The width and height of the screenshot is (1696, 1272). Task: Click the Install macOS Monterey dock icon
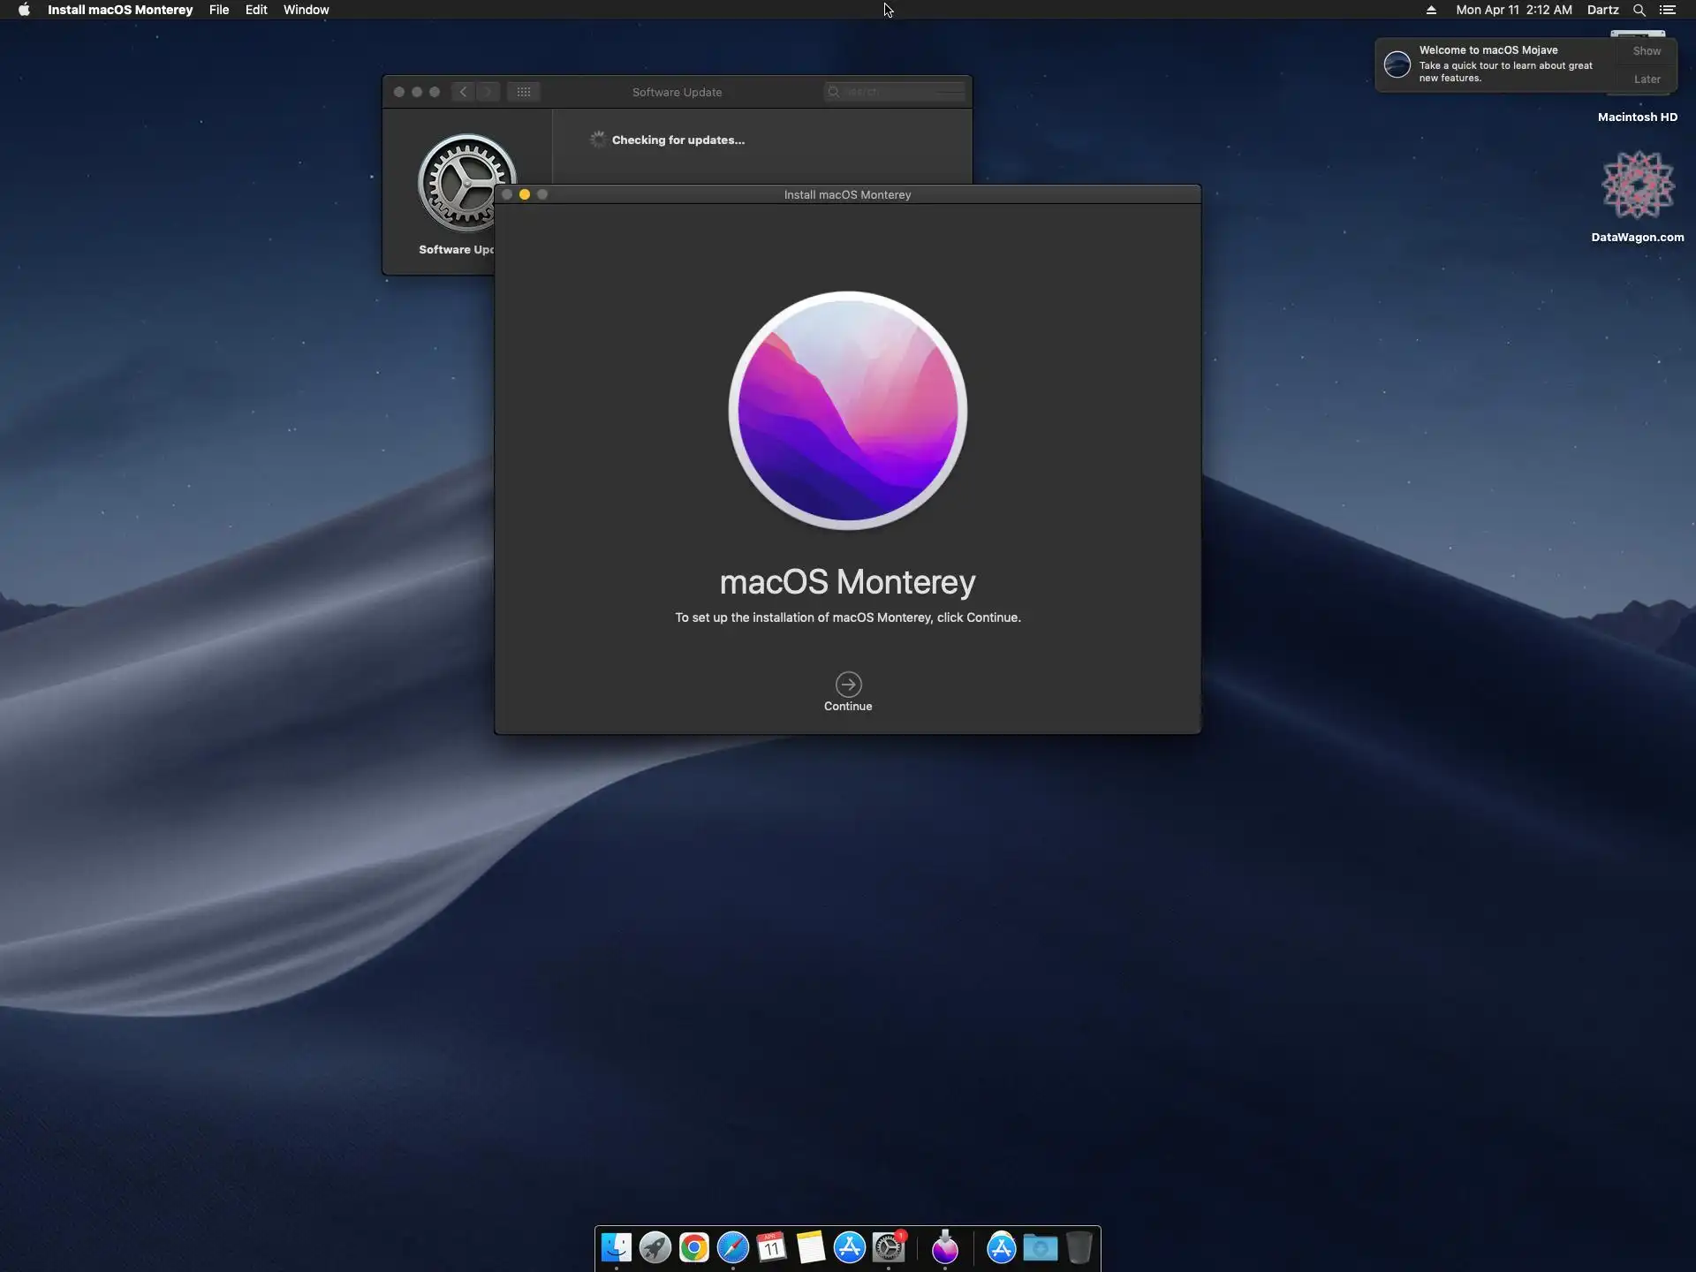[x=945, y=1247]
